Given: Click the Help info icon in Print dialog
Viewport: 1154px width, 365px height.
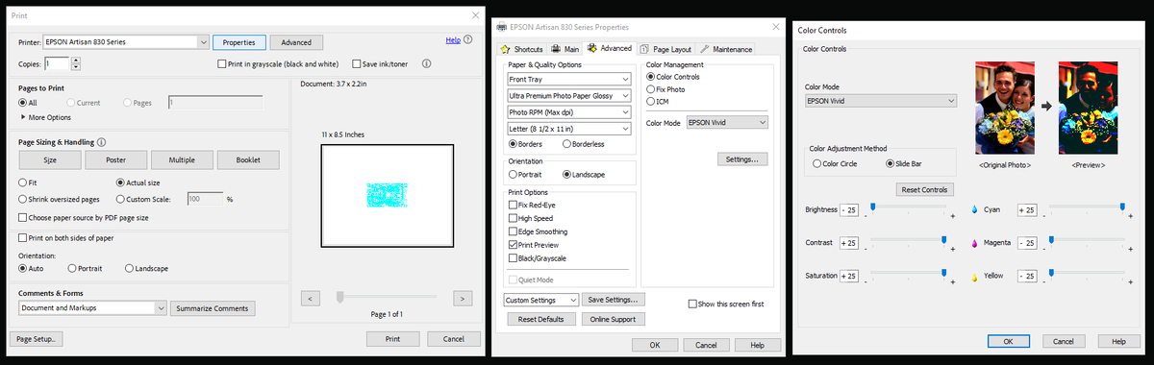Looking at the screenshot, I should point(467,40).
